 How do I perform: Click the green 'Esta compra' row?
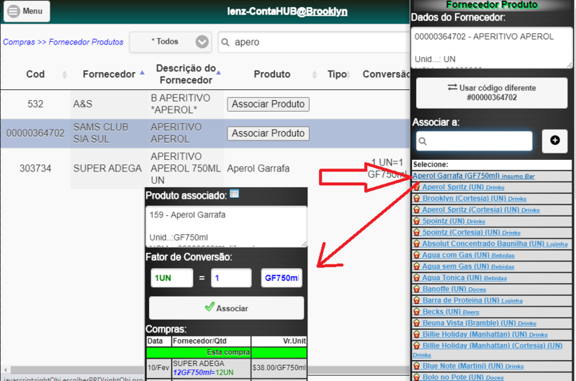(226, 352)
